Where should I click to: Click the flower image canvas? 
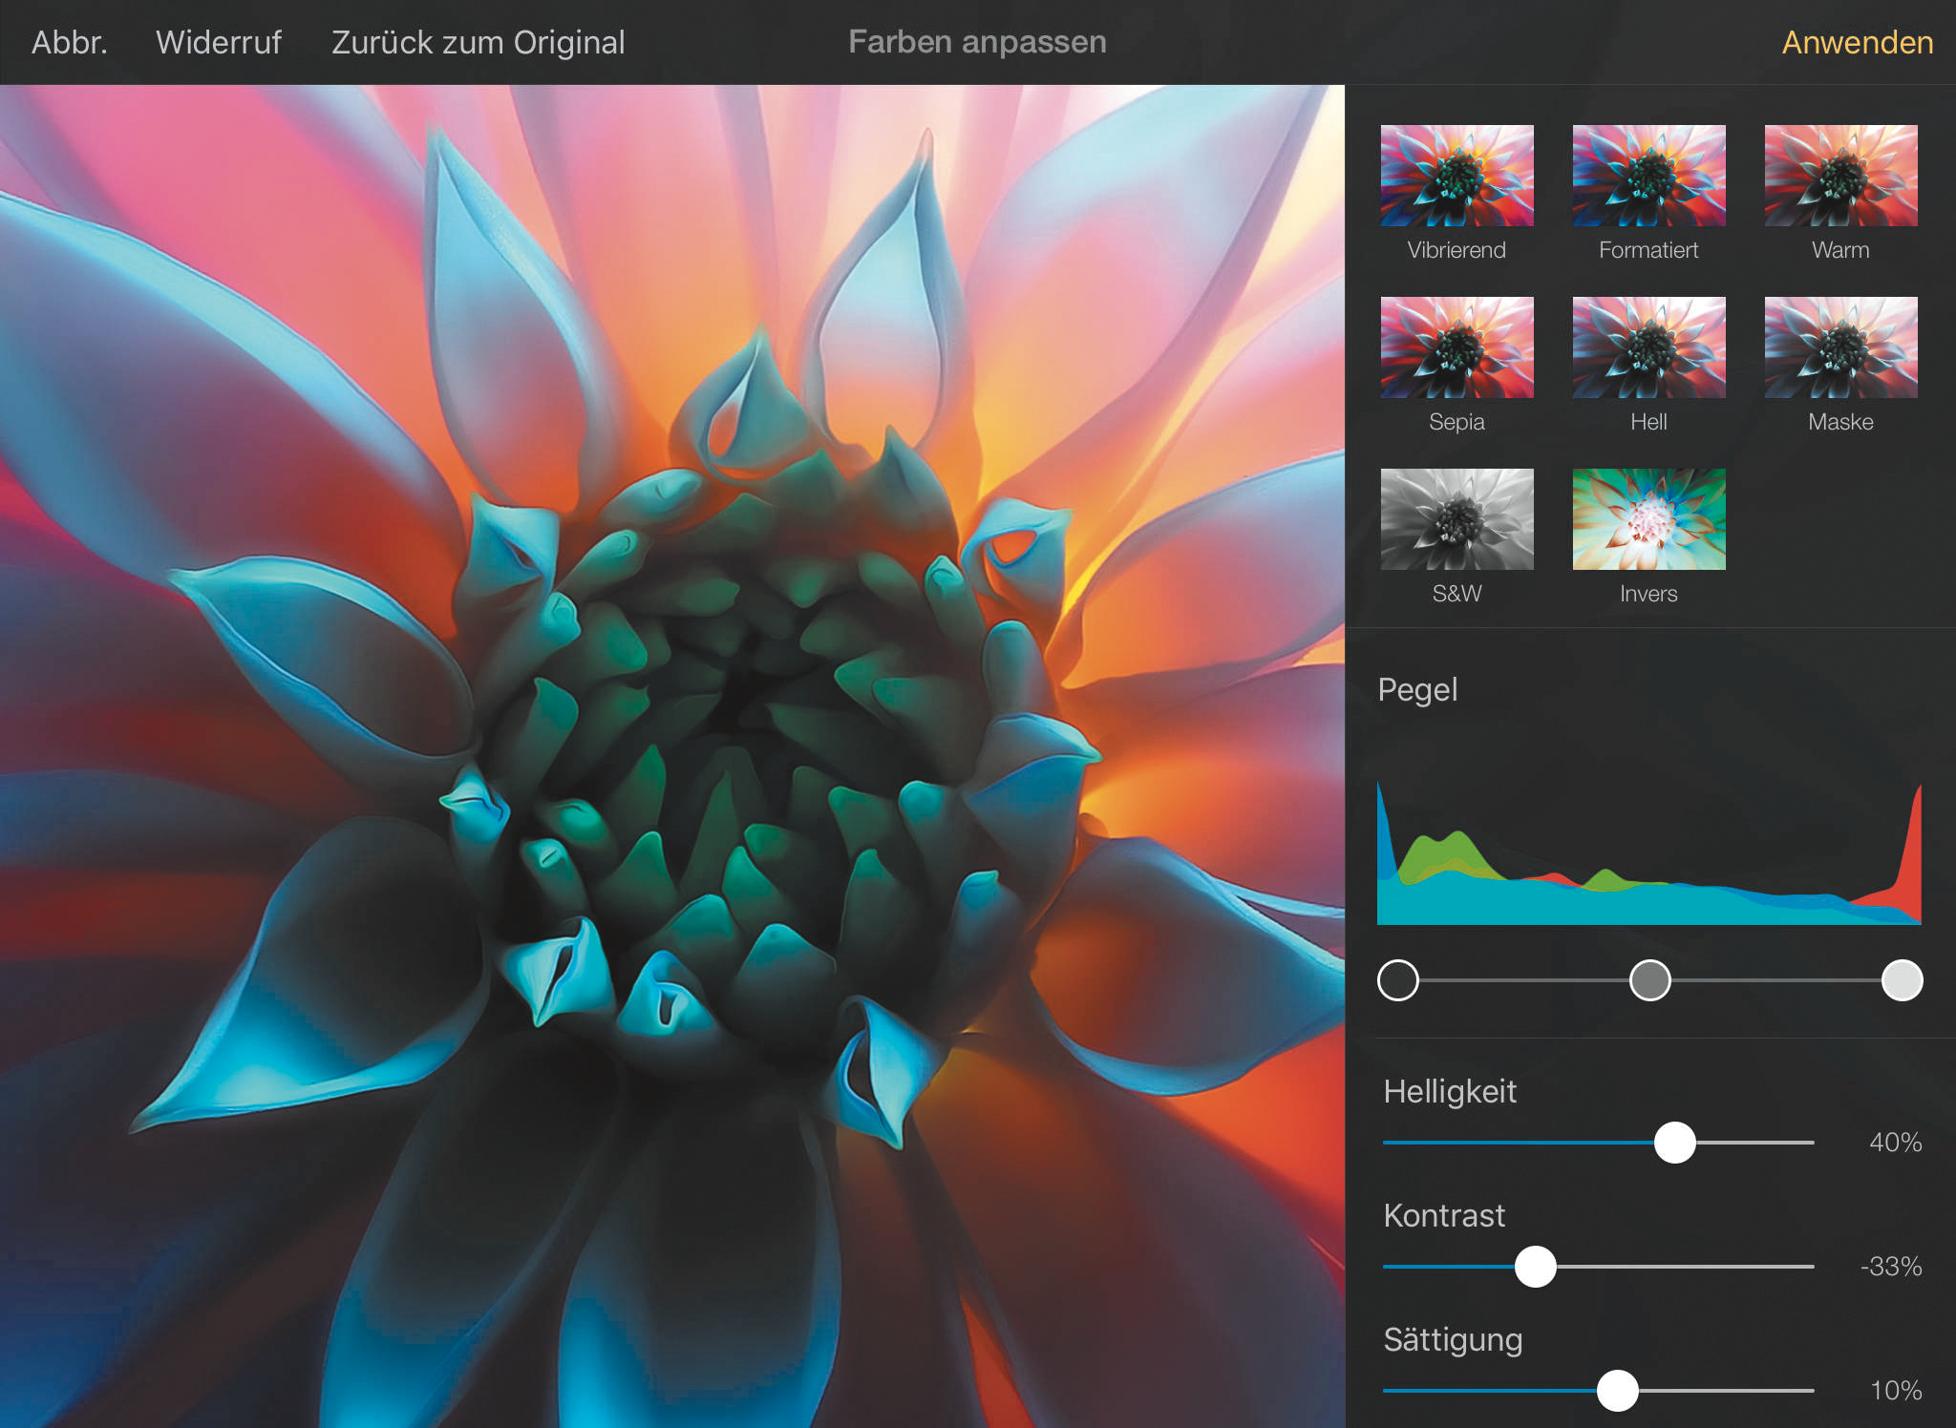click(672, 754)
